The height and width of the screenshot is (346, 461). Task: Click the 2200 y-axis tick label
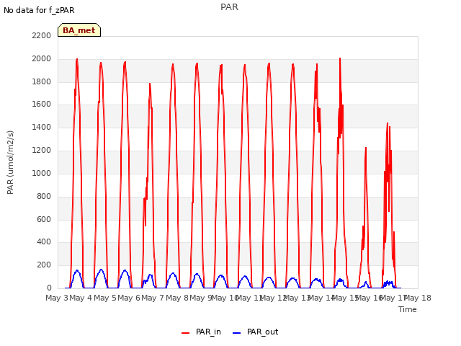(42, 35)
